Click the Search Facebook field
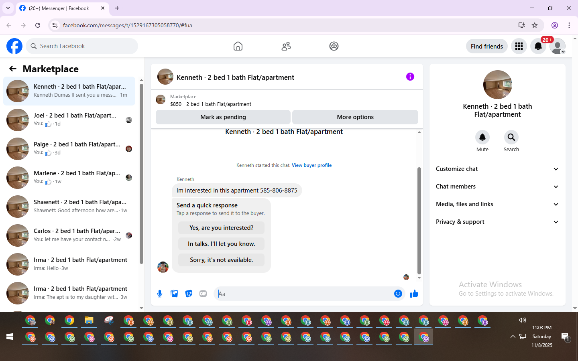 pyautogui.click(x=82, y=46)
